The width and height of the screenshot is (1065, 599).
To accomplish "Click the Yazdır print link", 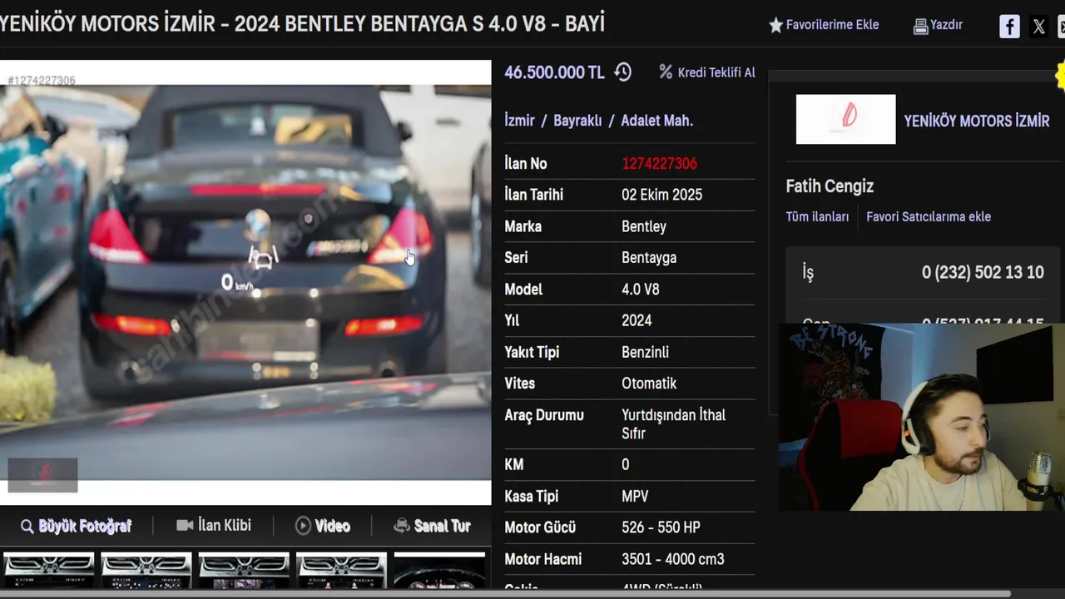I will [946, 25].
